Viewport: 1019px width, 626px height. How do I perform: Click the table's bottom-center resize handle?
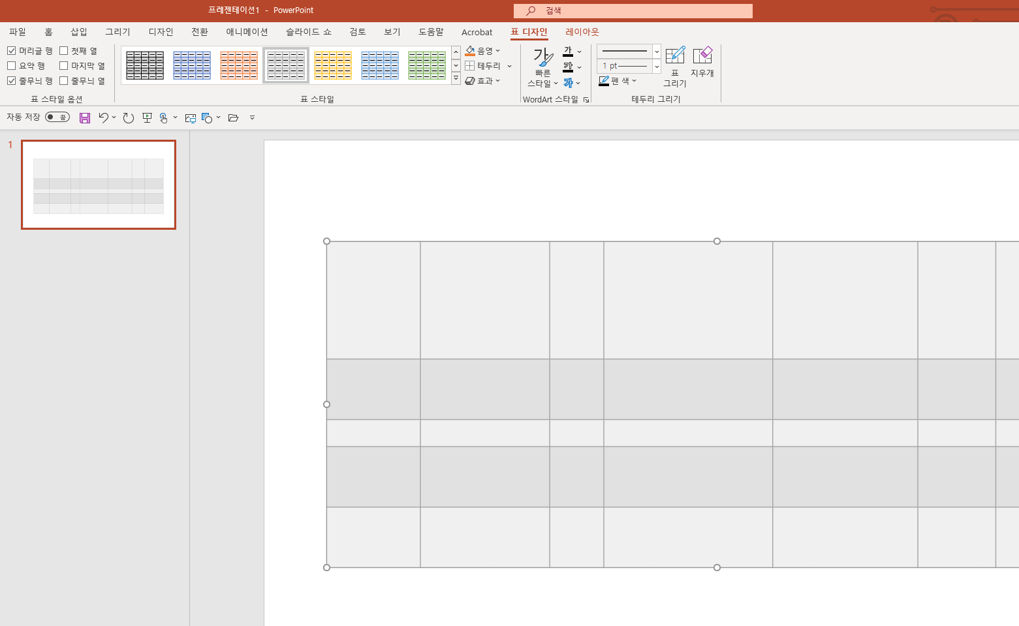717,568
